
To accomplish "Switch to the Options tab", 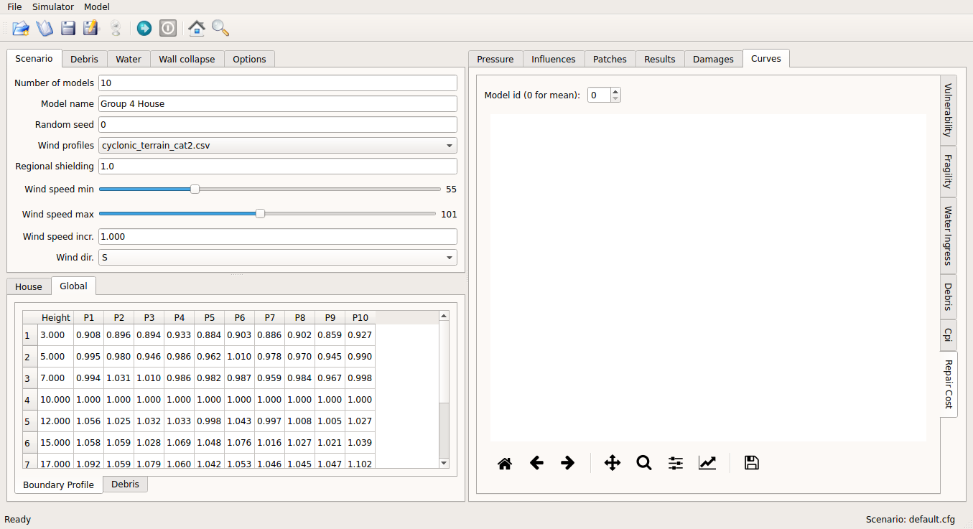I will [x=249, y=59].
